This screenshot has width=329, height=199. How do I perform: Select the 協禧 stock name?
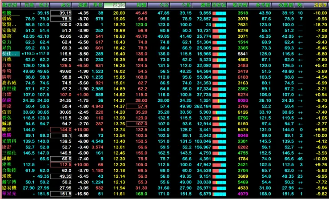(x=7, y=36)
